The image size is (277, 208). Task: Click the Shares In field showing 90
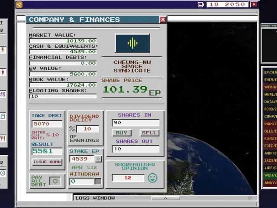135,123
